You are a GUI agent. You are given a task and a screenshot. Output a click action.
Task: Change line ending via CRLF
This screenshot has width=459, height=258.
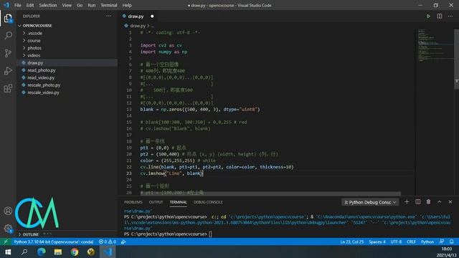pos(411,242)
